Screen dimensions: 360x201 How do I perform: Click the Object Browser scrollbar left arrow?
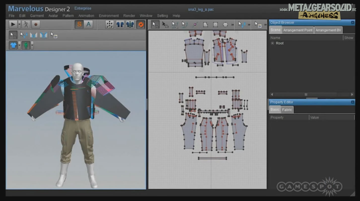click(x=272, y=94)
